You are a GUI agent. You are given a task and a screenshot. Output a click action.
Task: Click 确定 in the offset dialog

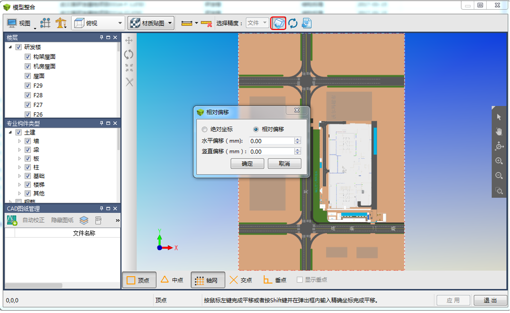click(x=247, y=164)
